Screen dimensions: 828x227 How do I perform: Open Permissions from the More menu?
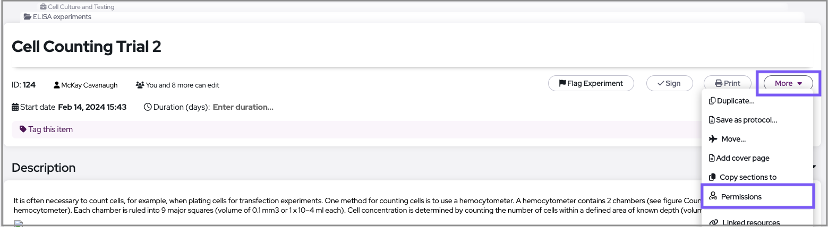coord(741,197)
